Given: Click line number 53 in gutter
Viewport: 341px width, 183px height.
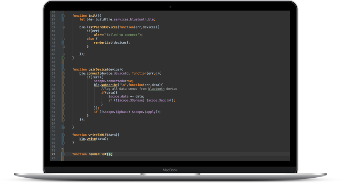Looking at the screenshot, I should [x=53, y=81].
